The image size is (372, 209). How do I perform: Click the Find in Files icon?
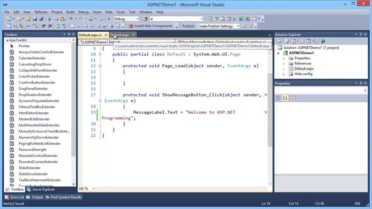coord(145,19)
